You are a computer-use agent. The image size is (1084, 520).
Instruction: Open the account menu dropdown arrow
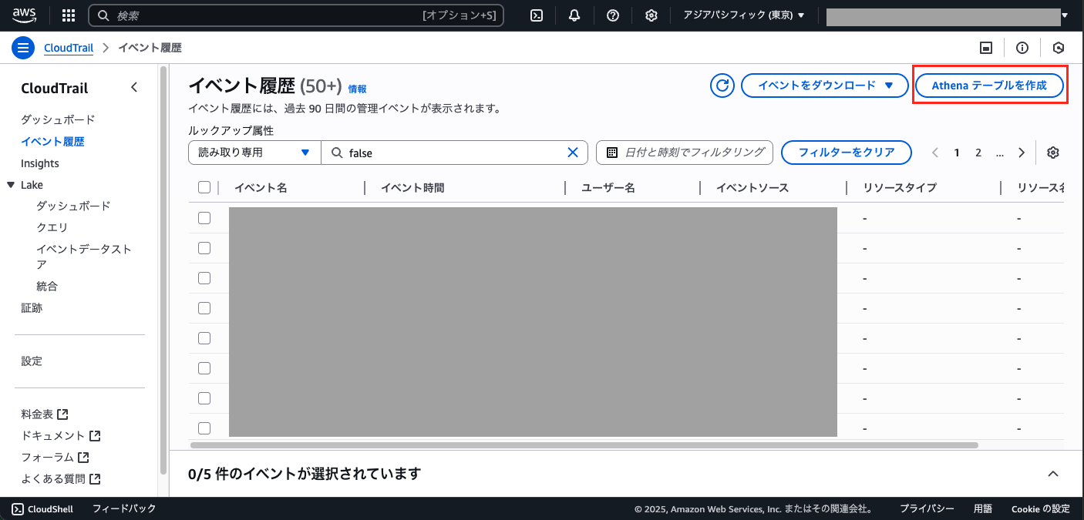1065,15
